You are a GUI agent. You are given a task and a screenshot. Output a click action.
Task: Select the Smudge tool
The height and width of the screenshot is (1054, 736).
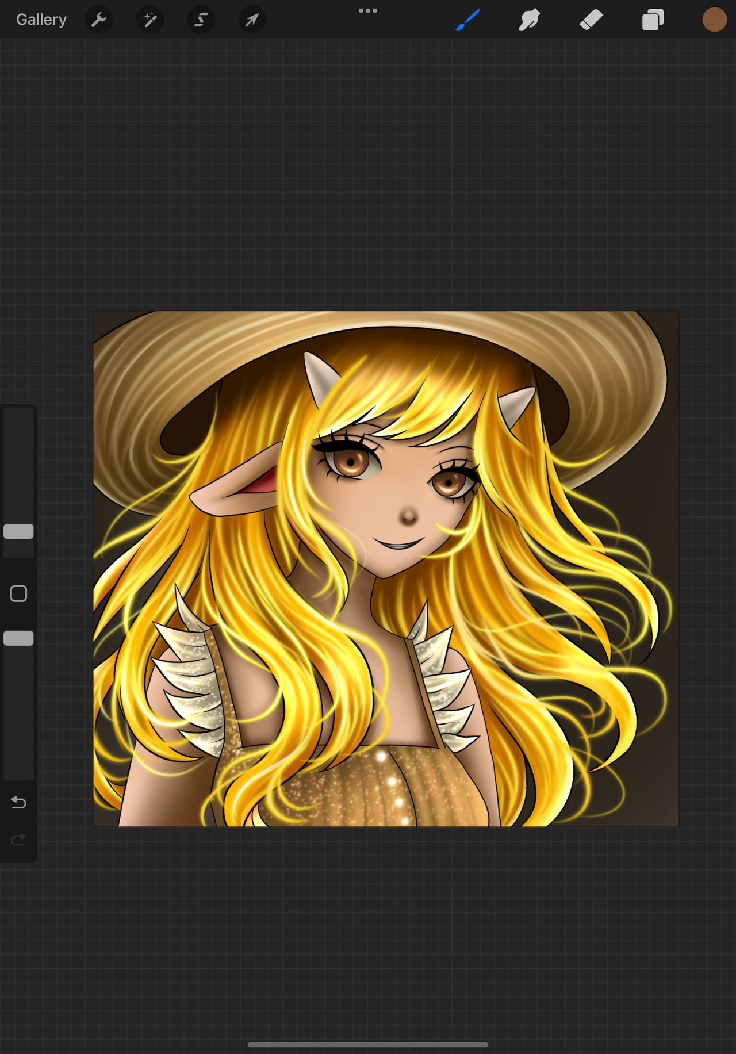point(529,20)
